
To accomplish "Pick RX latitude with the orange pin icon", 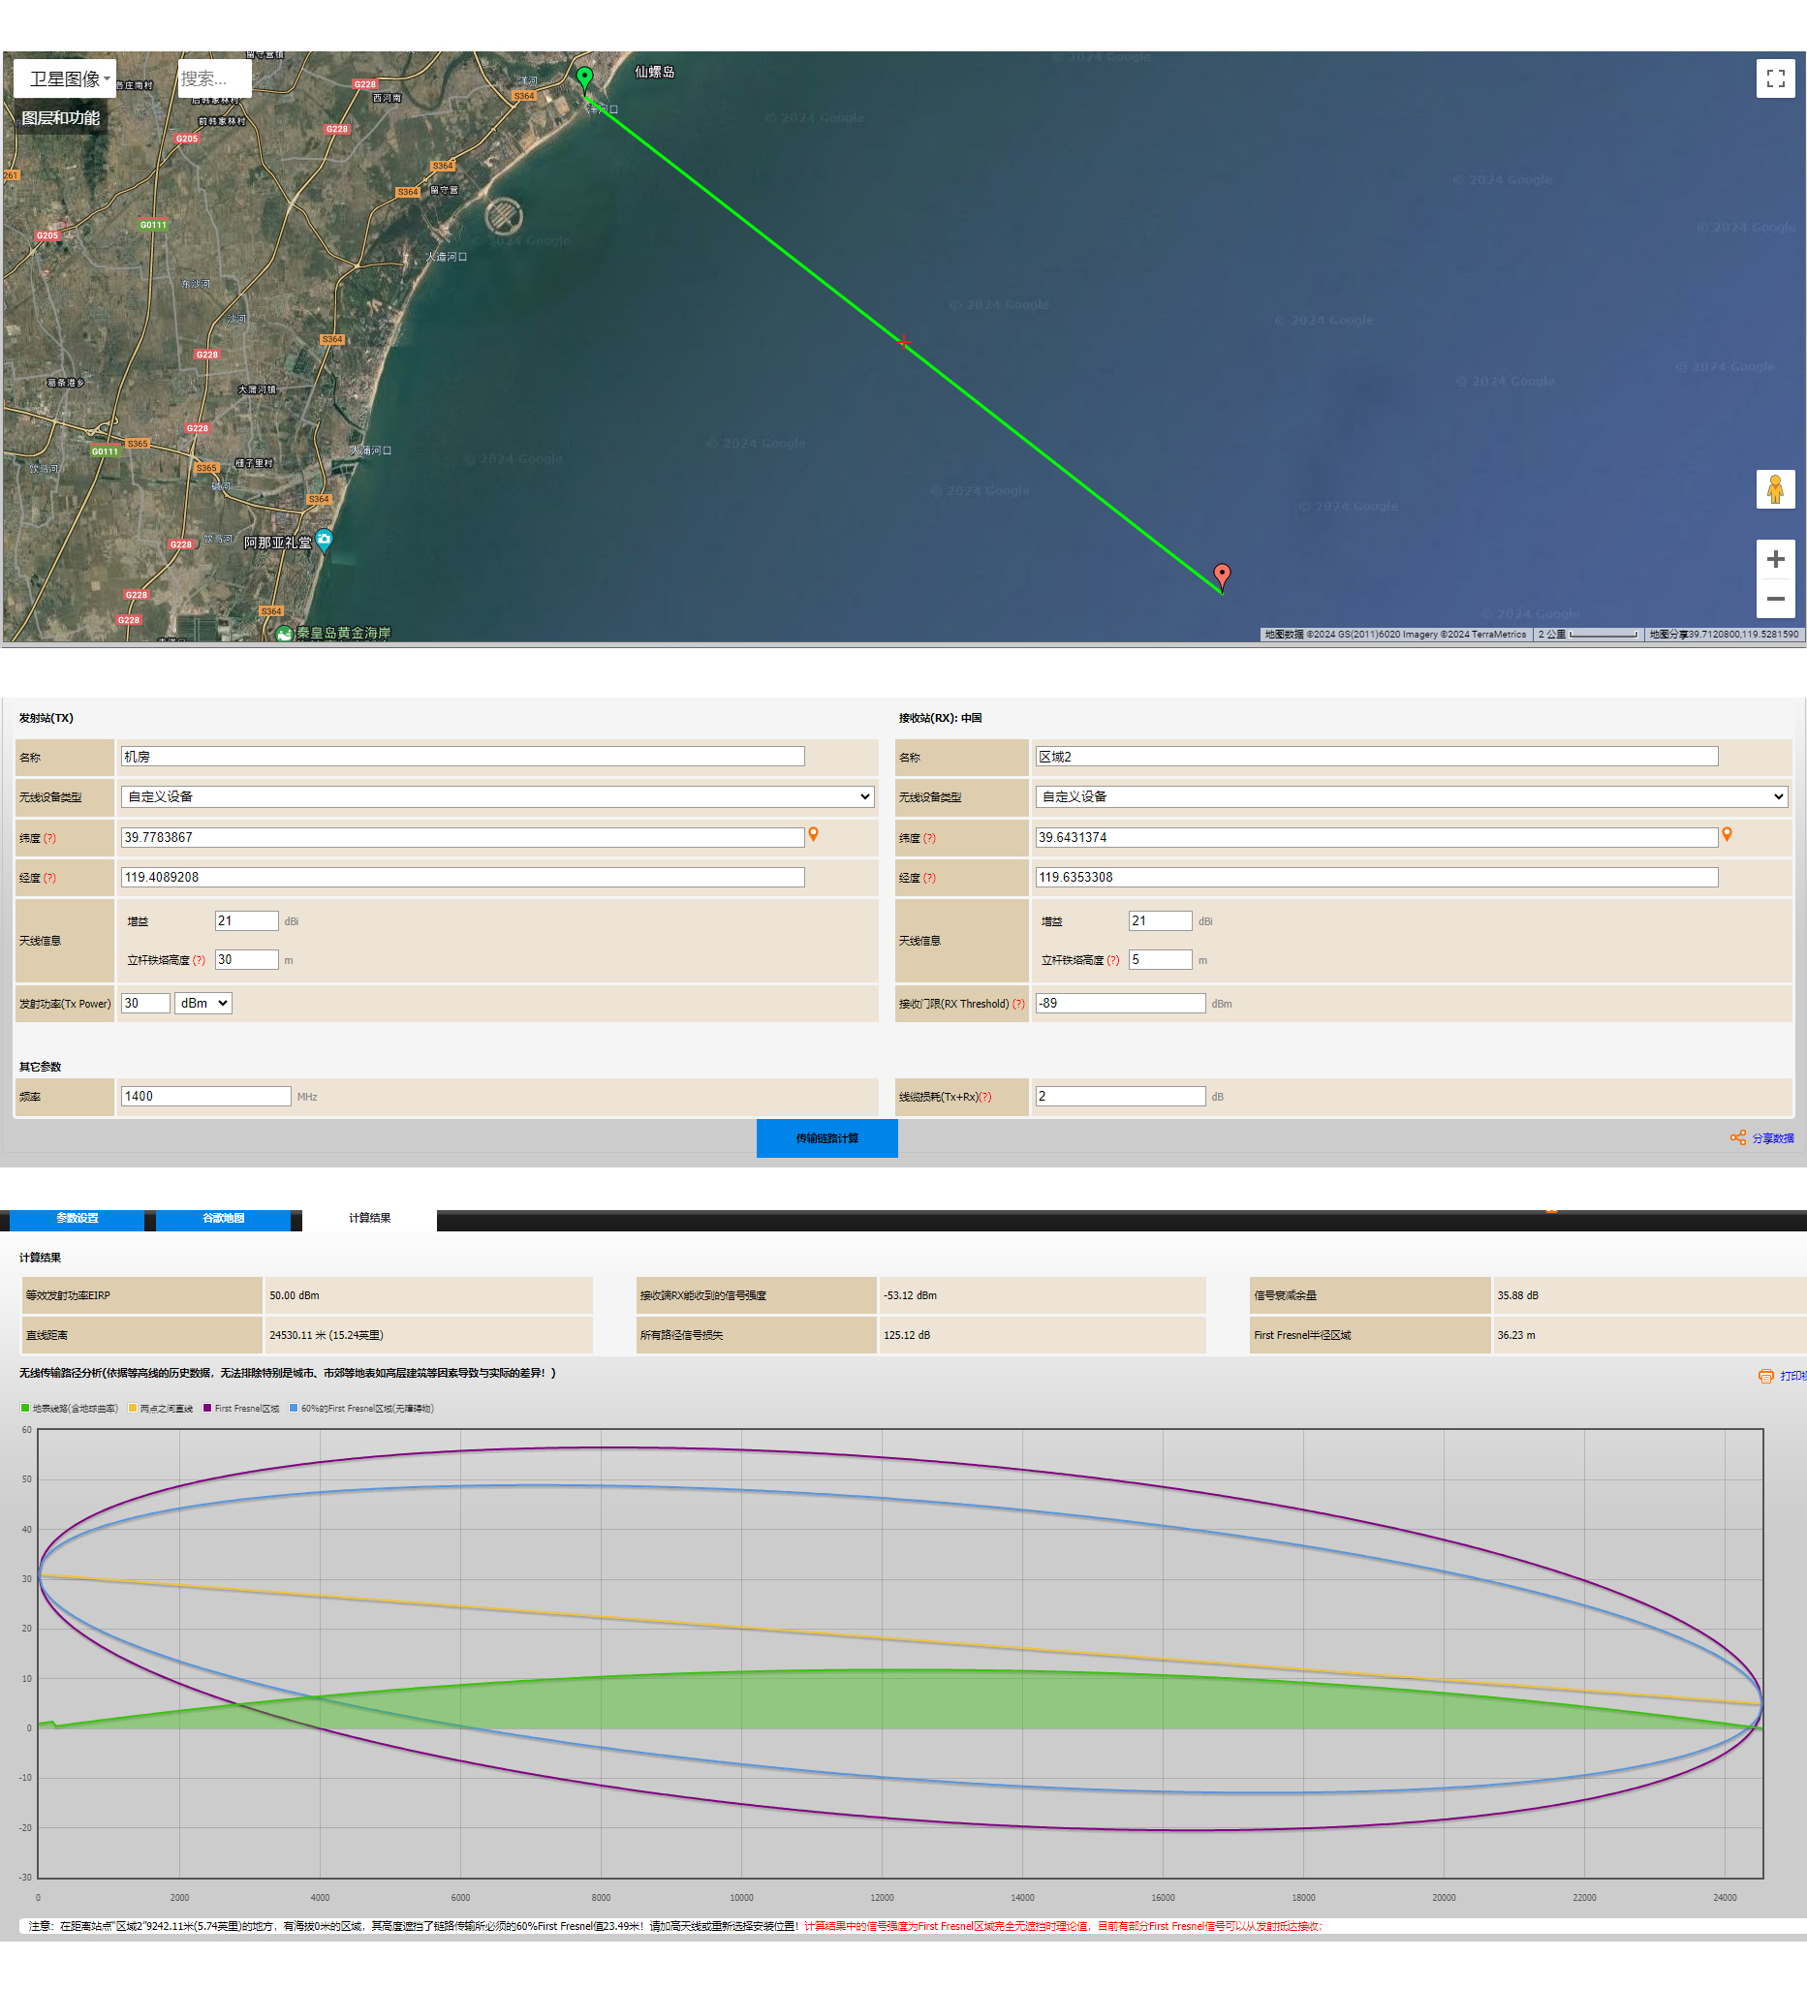I will 1726,835.
